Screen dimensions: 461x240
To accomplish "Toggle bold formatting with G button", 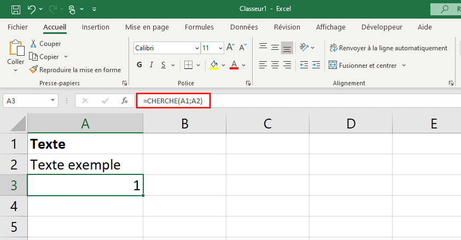I will click(139, 65).
